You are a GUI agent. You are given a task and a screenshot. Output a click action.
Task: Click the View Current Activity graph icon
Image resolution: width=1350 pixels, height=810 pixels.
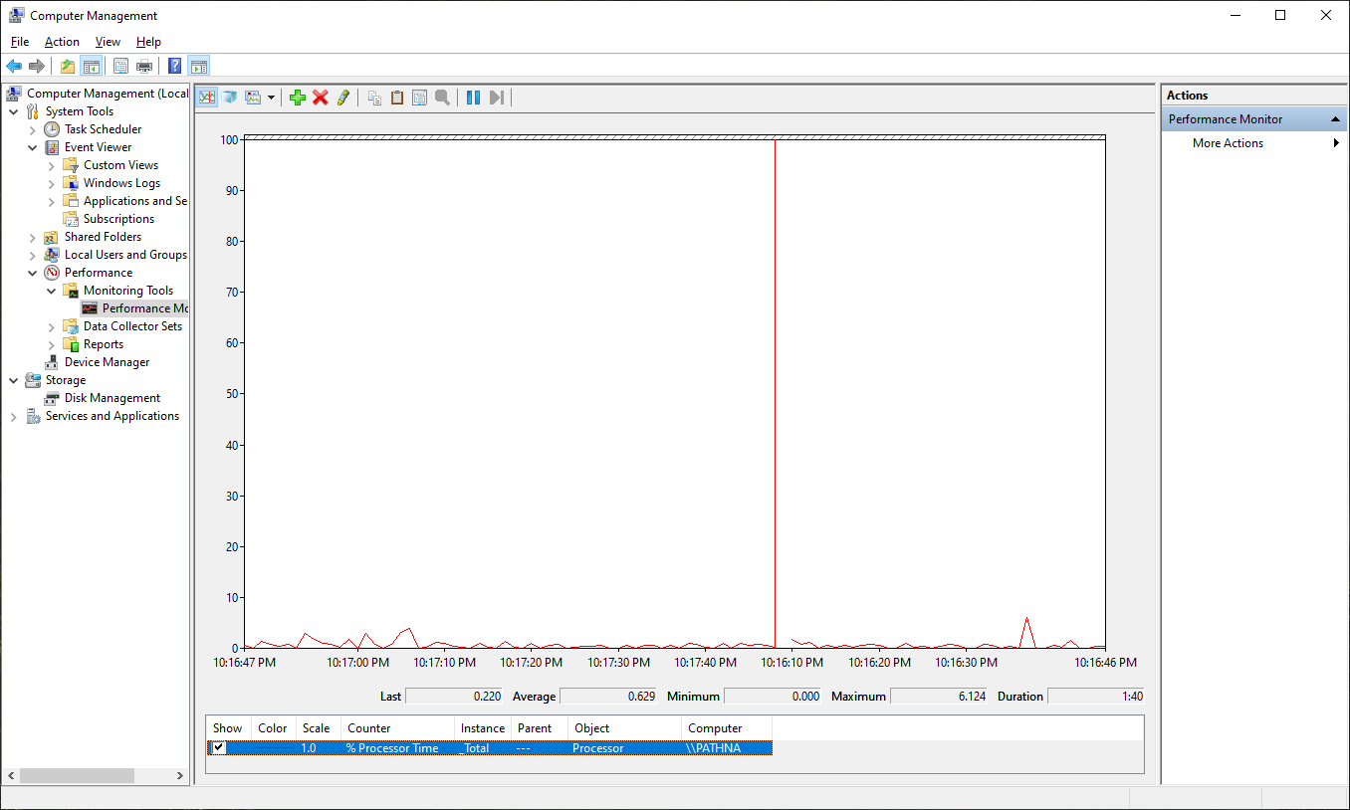[x=207, y=98]
